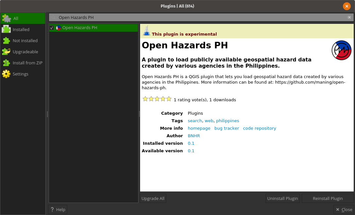Open the code repository link
The height and width of the screenshot is (215, 355).
pos(259,128)
